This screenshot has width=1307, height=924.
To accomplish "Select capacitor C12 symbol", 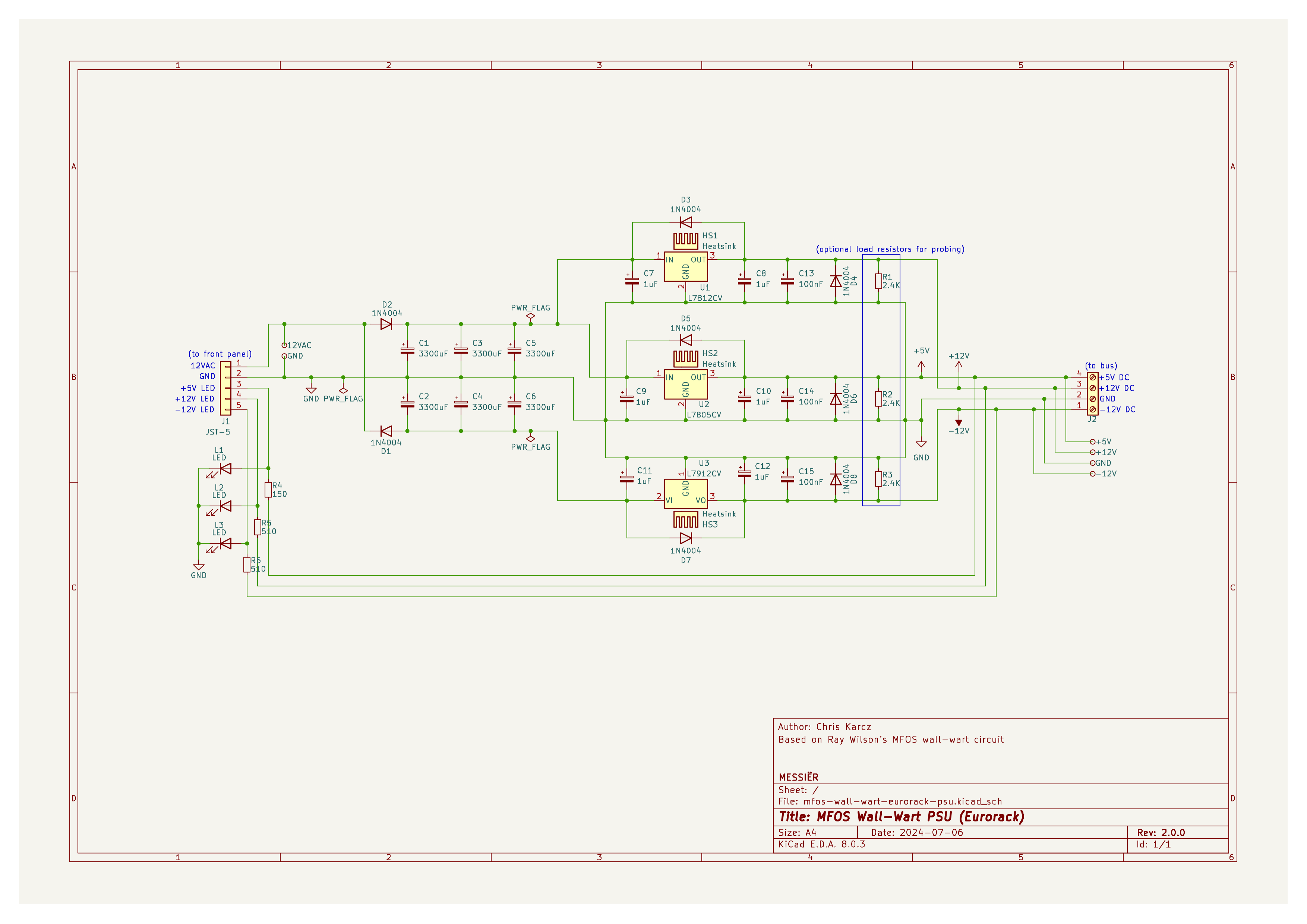I will [745, 474].
